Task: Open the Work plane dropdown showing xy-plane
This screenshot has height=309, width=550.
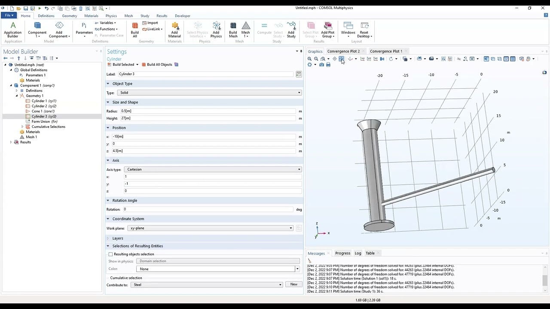Action: (x=211, y=228)
